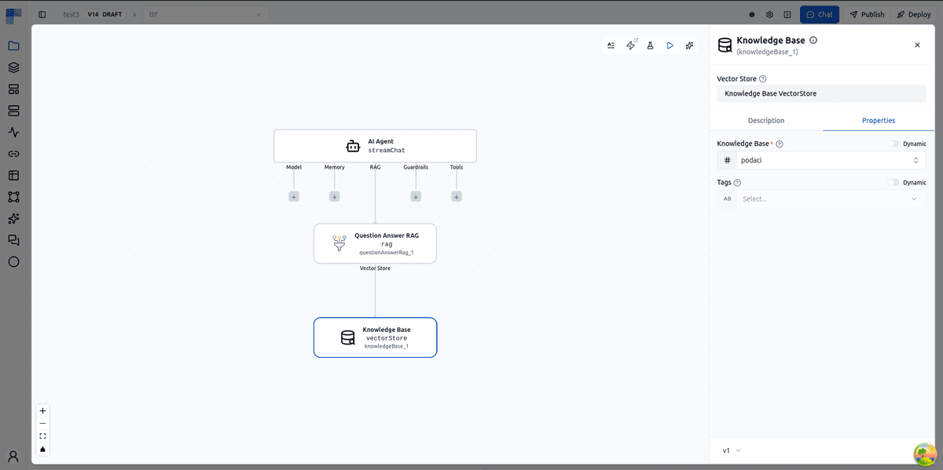
Task: Toggle the sidebar panel icon near test3
Action: 42,15
